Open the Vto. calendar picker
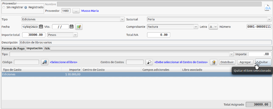Screen dimensions: 273x109 (71, 27)
